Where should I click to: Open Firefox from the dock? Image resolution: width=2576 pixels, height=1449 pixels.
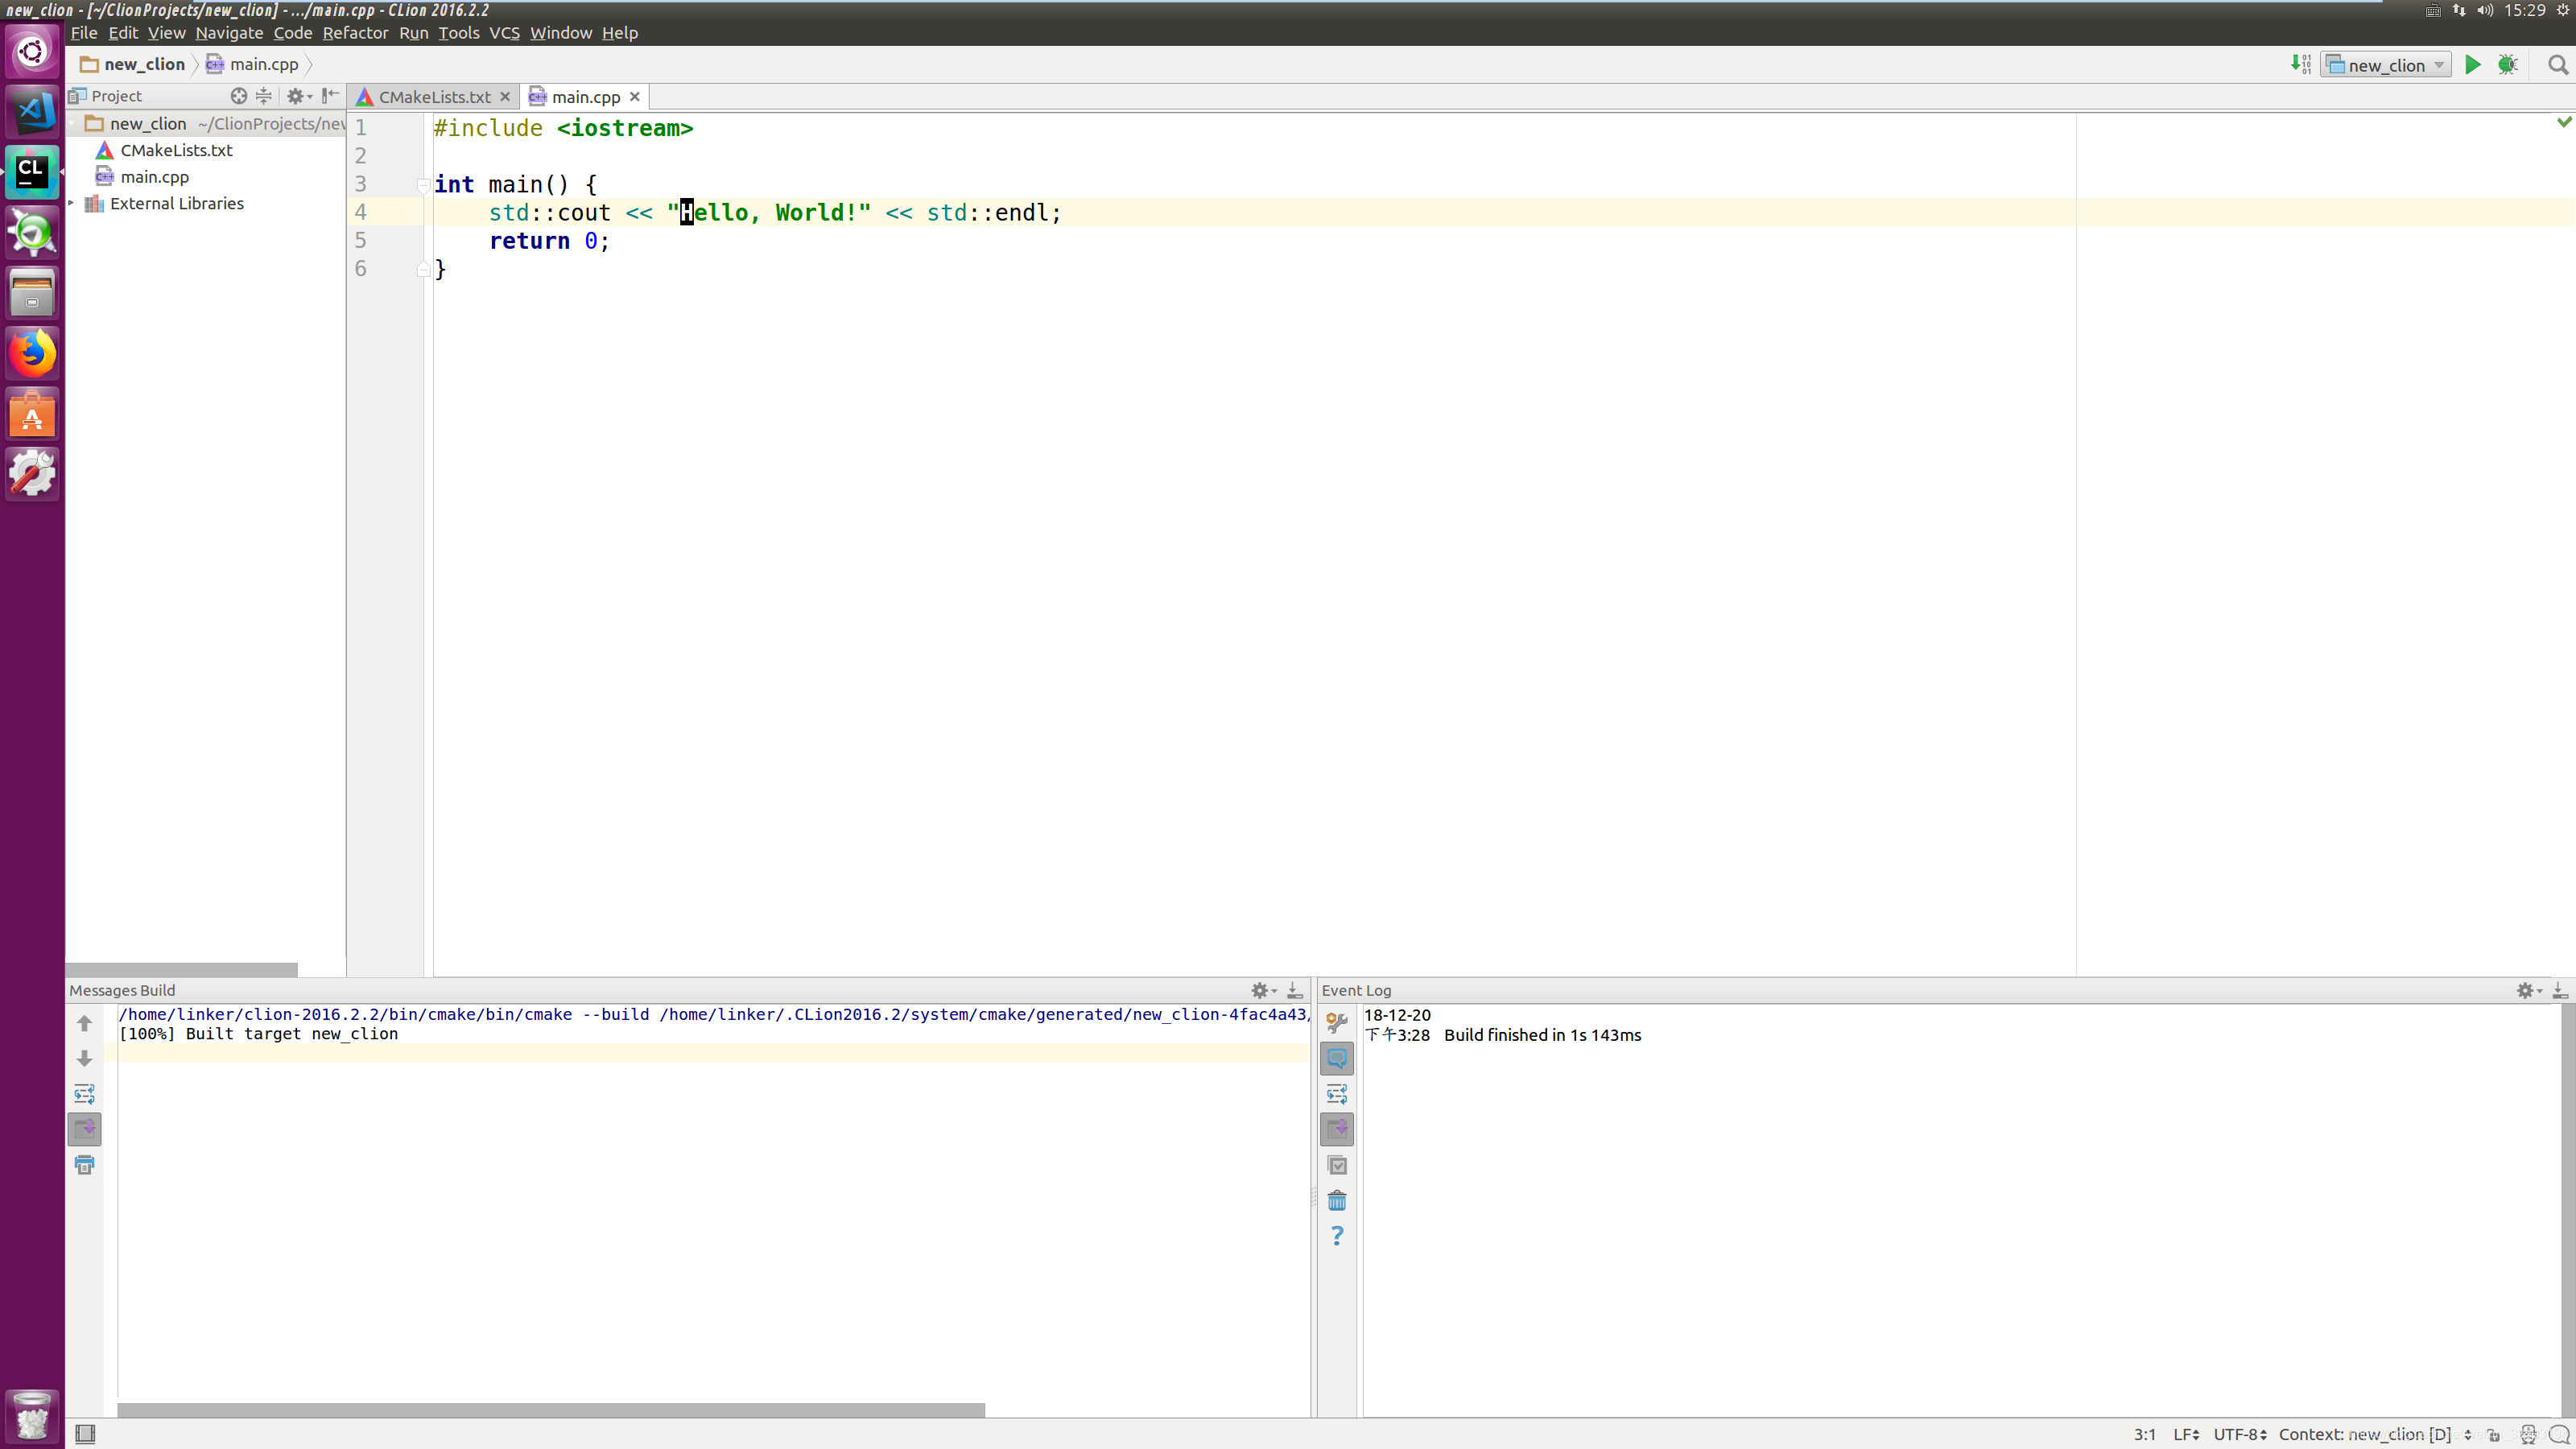pyautogui.click(x=32, y=354)
